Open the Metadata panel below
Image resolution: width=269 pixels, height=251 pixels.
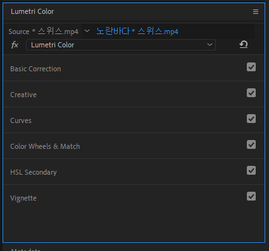click(25, 249)
